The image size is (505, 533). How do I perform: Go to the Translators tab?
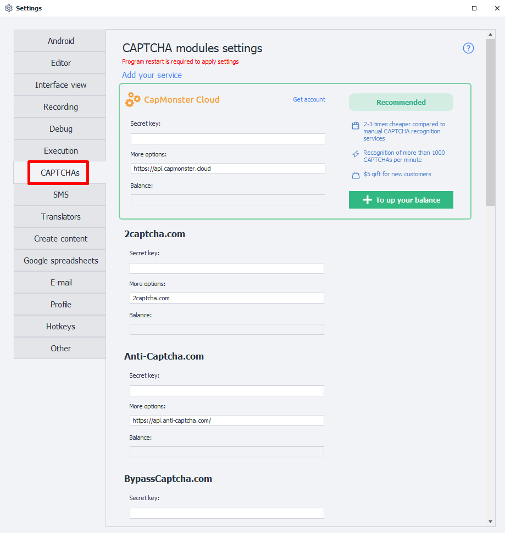[60, 217]
